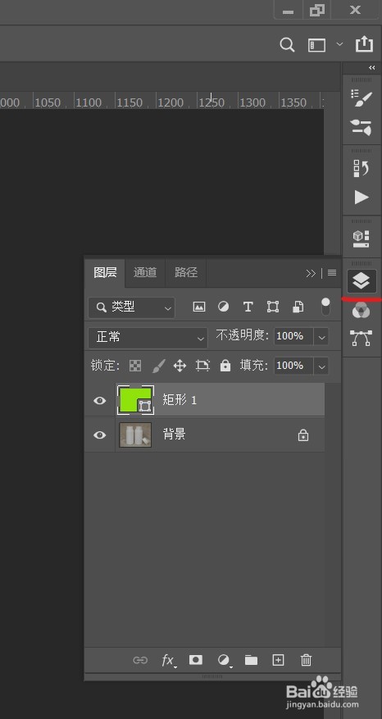Open the Brushes panel icon
The width and height of the screenshot is (382, 719).
point(362,127)
